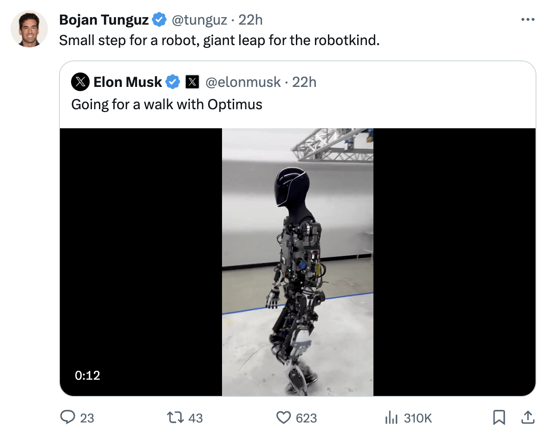
Task: Click the Elon Musk display name
Action: 128,82
